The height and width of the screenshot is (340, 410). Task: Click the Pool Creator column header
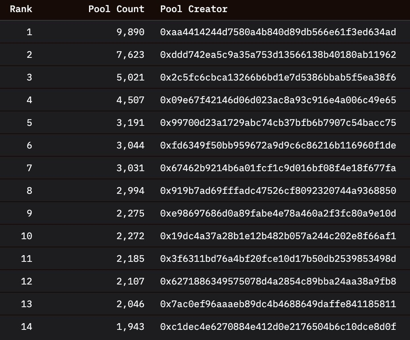pyautogui.click(x=194, y=9)
